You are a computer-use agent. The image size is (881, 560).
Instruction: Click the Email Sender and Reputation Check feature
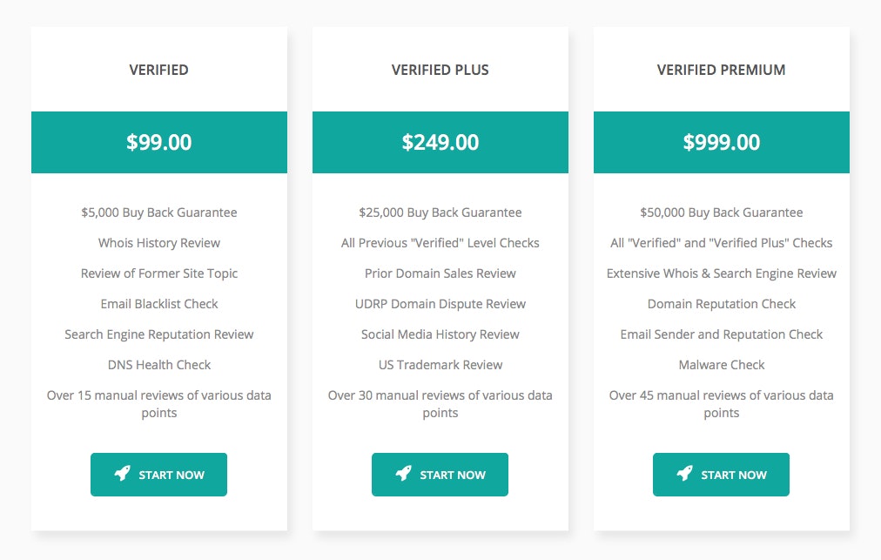coord(721,334)
